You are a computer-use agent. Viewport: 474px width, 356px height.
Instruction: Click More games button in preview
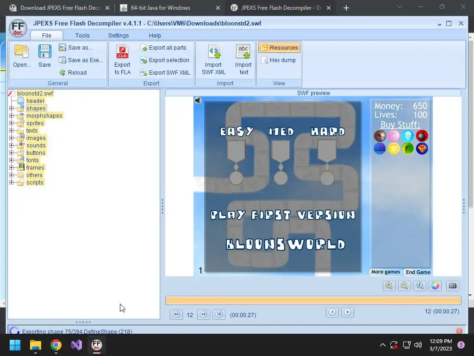pos(386,272)
